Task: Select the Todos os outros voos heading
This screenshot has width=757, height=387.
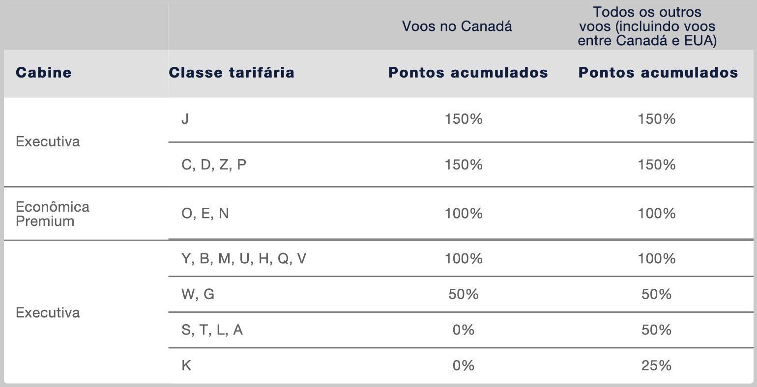Action: (x=647, y=26)
